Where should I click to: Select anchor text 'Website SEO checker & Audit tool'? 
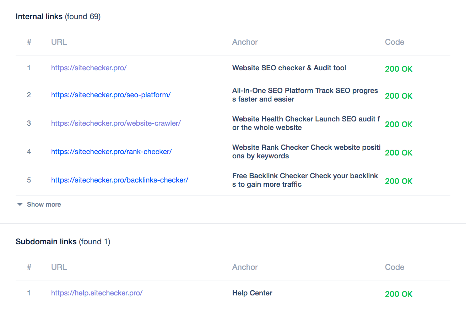coord(289,68)
